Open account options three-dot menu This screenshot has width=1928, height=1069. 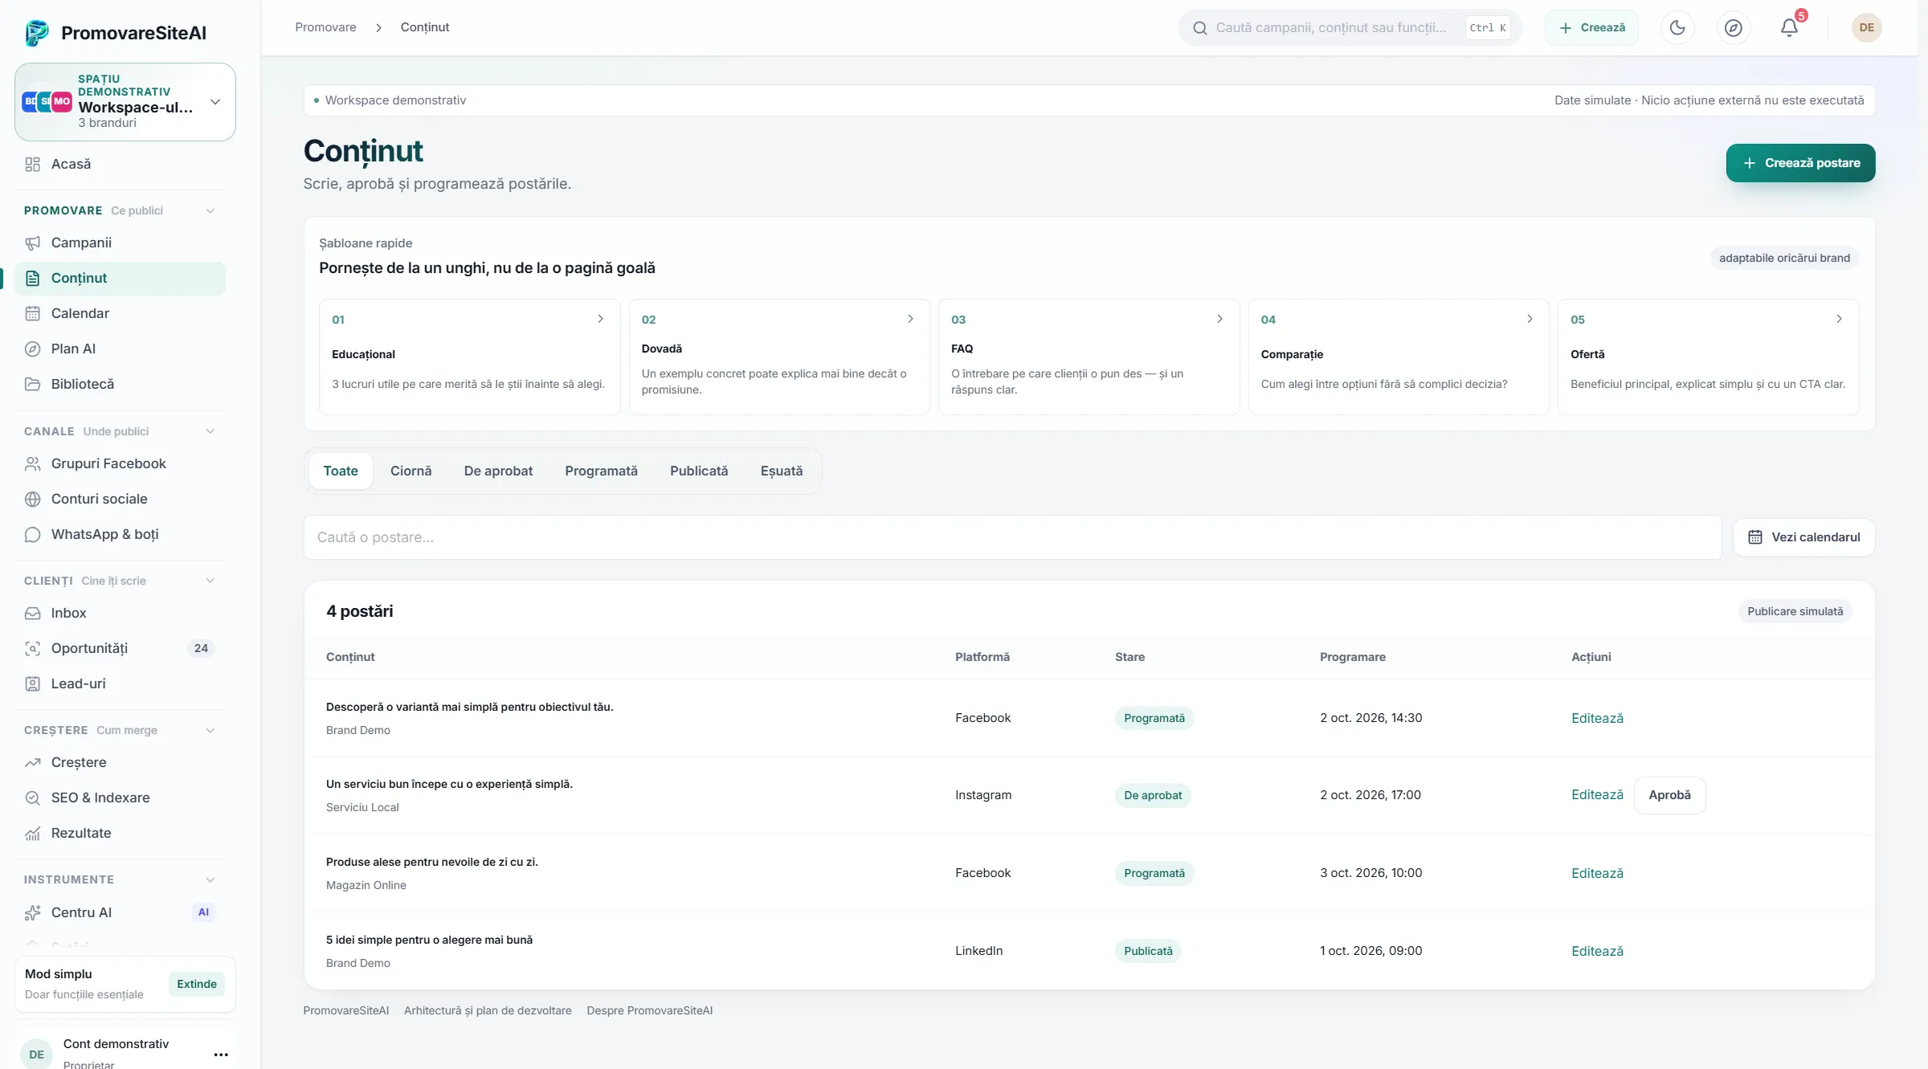pyautogui.click(x=221, y=1055)
